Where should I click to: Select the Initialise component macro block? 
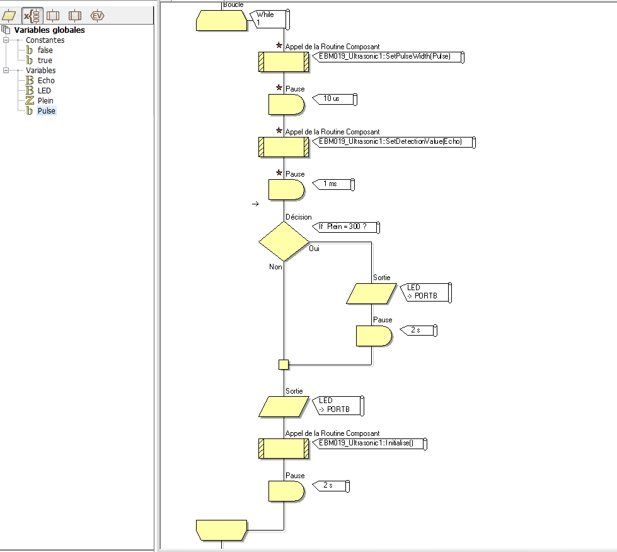[284, 449]
